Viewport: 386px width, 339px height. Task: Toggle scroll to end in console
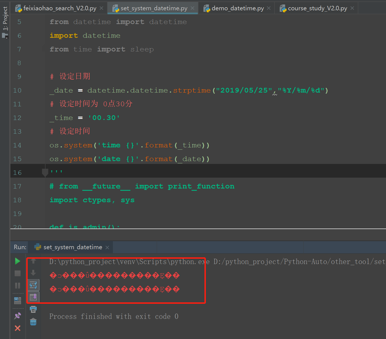point(33,297)
